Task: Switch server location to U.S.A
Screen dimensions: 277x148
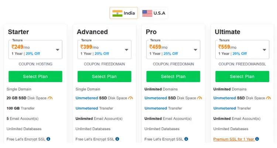Action: tap(154, 13)
